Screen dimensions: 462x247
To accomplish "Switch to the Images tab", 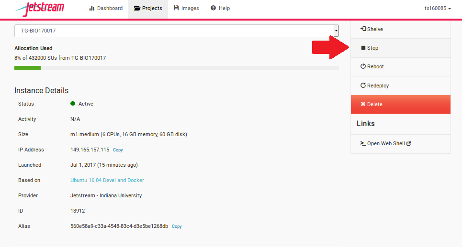I will [x=186, y=8].
